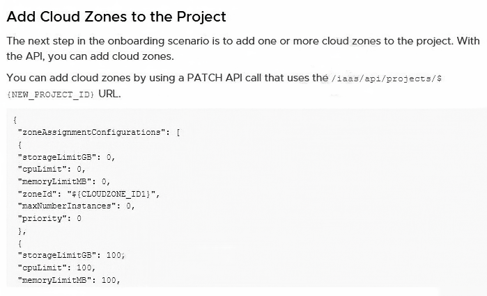
Task: Click the second opening brace before storageLimitGB: 100
Action: (x=20, y=244)
